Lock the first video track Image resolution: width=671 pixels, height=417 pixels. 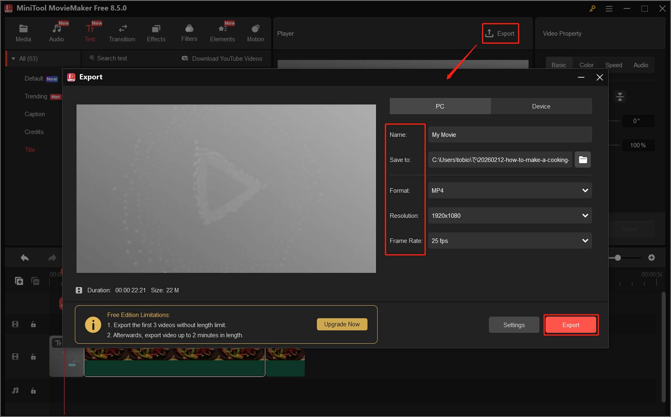tap(33, 324)
